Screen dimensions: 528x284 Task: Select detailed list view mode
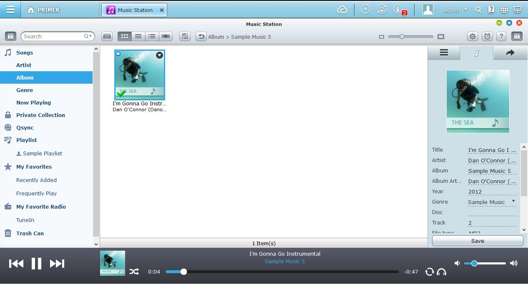[152, 37]
